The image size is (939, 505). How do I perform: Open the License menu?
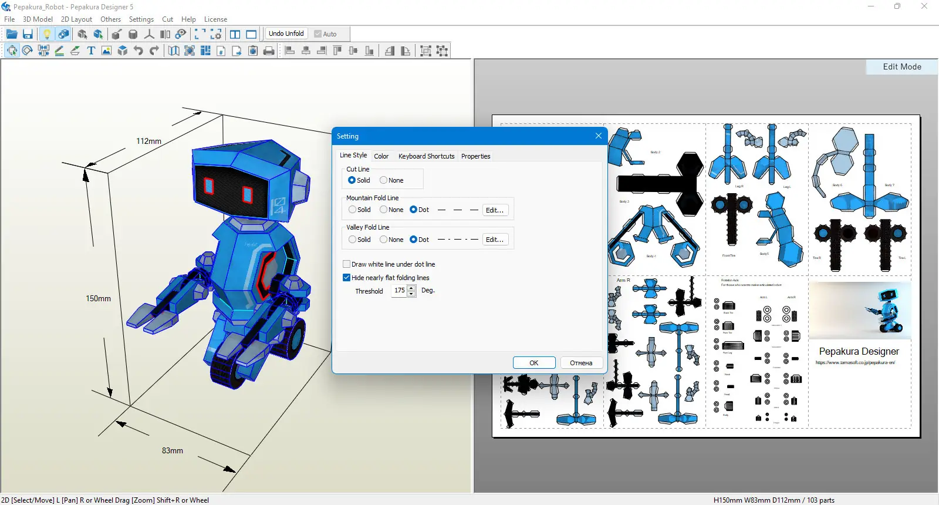coord(215,19)
